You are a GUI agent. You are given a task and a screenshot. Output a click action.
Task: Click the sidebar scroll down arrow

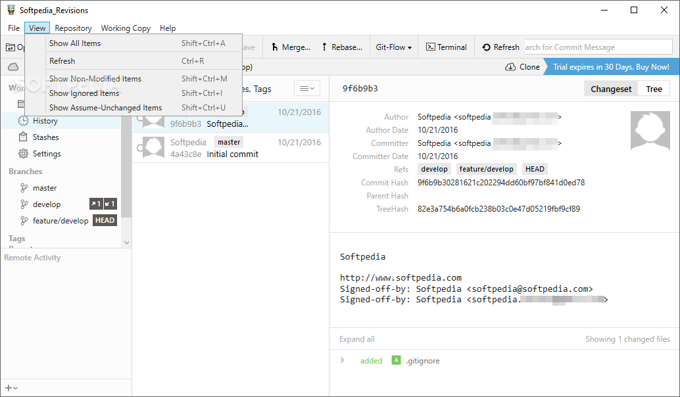pyautogui.click(x=127, y=243)
